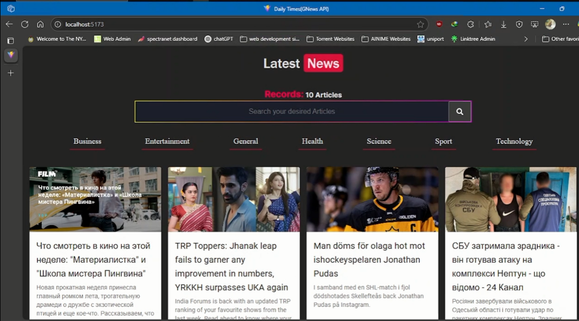The width and height of the screenshot is (579, 321).
Task: Toggle favorite with the address bar star
Action: pyautogui.click(x=421, y=24)
